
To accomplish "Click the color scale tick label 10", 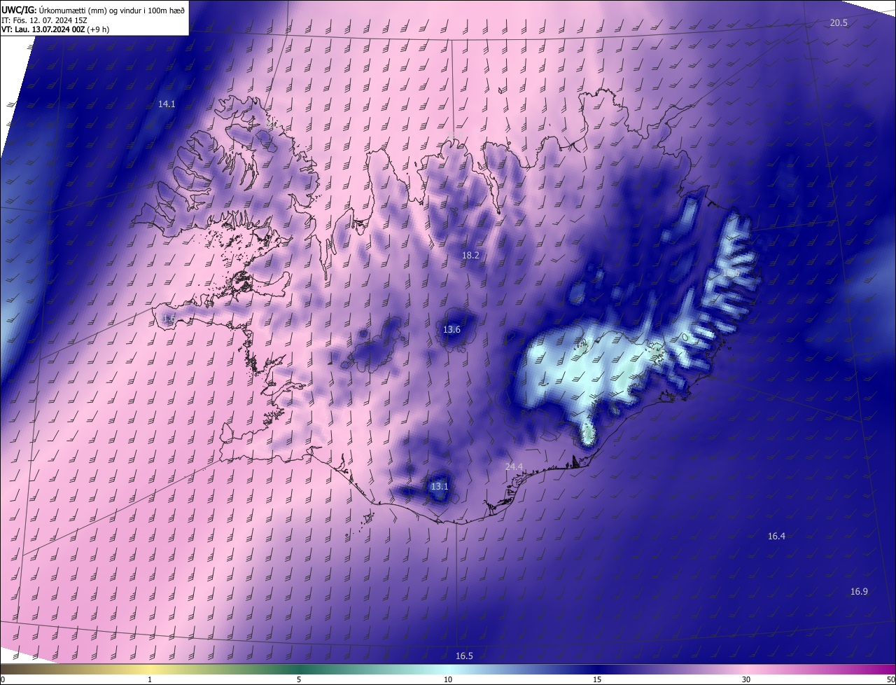I will [448, 679].
